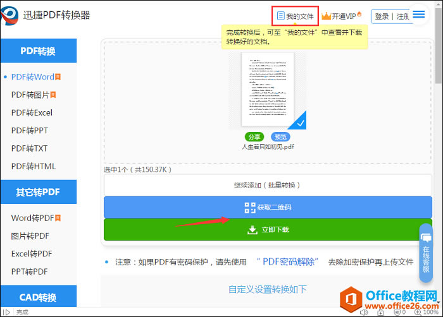Image resolution: width=443 pixels, height=317 pixels.
Task: Click the 自定义设置转换如下 heading
Action: click(x=268, y=289)
